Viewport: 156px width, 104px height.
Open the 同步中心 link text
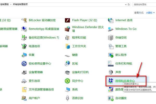[77, 81]
